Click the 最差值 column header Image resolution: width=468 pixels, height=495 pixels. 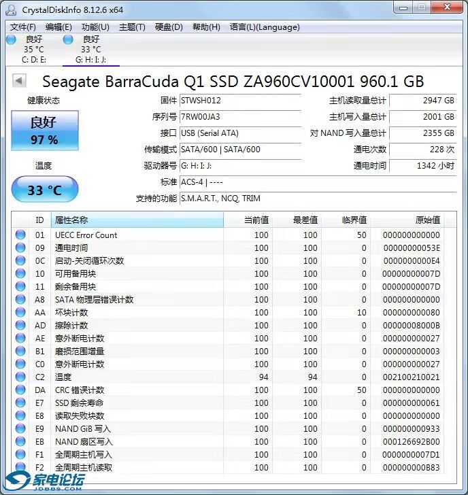[297, 220]
